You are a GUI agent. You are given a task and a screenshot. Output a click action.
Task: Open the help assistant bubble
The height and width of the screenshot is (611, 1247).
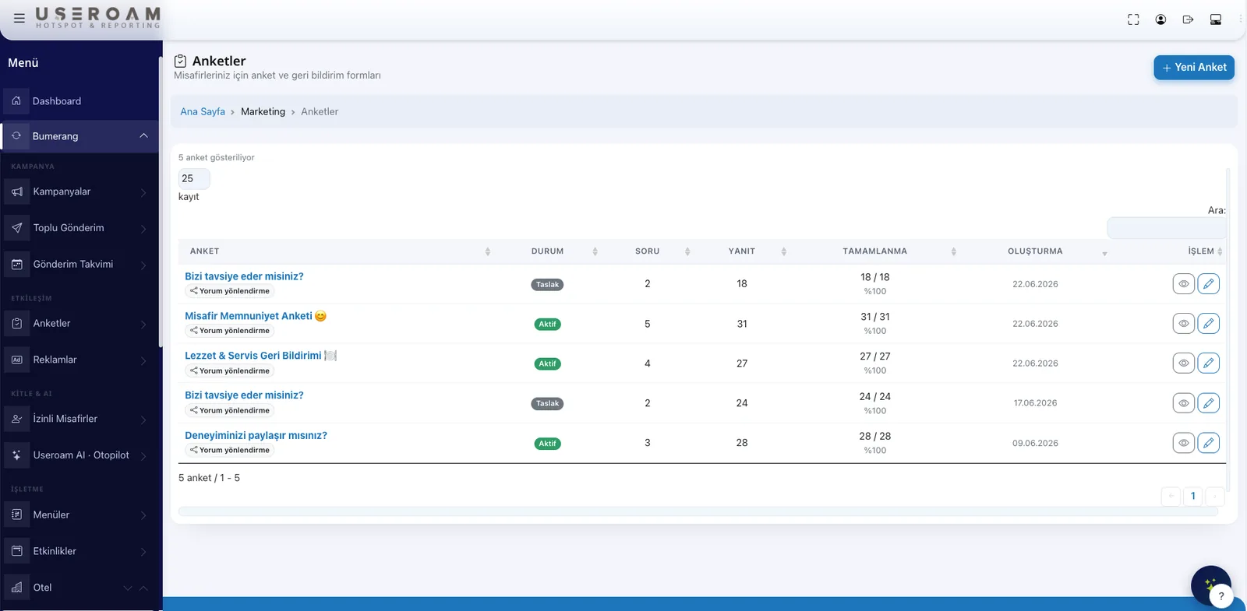(x=1211, y=585)
